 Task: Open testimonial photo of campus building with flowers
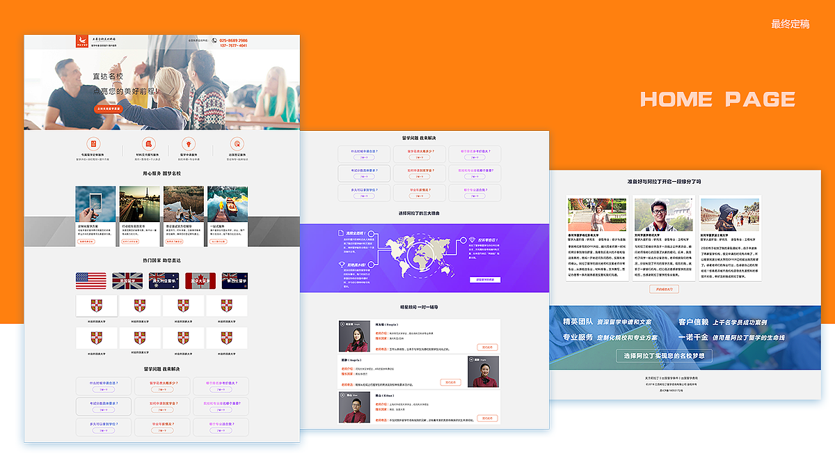click(597, 214)
